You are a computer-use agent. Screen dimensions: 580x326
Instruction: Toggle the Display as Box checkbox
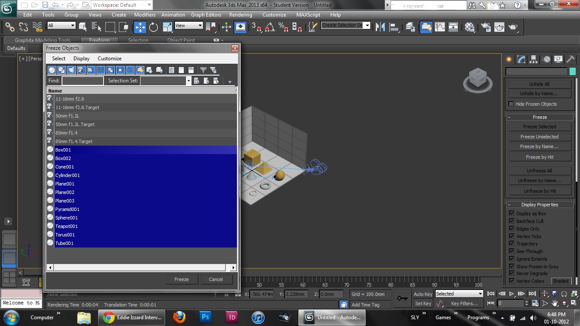(512, 214)
